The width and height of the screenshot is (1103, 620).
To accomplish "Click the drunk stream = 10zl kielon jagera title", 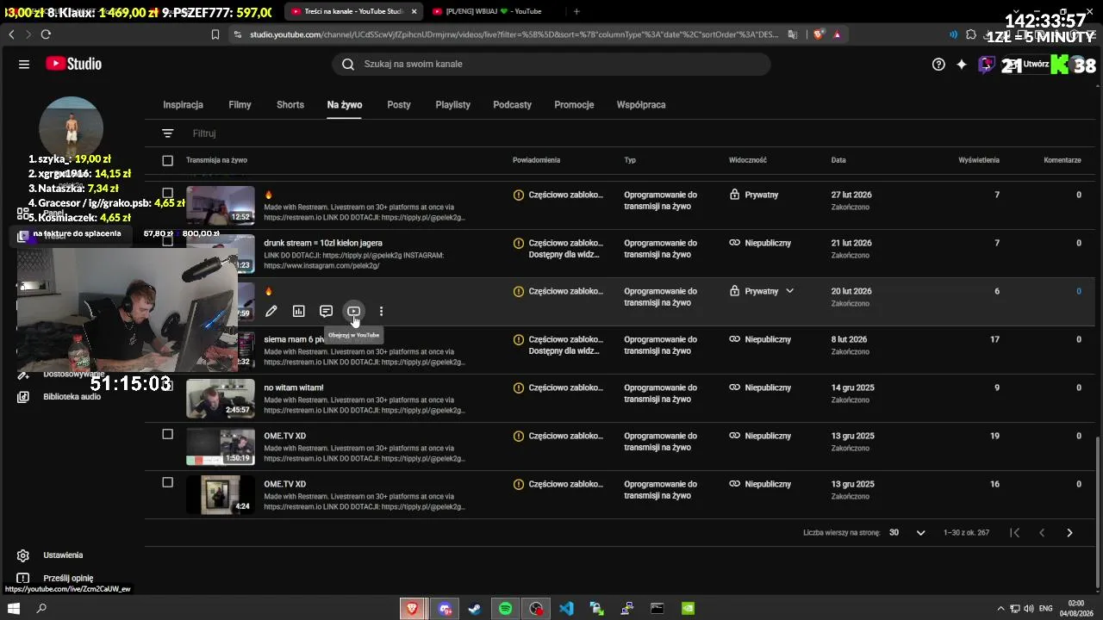I will 323,243.
